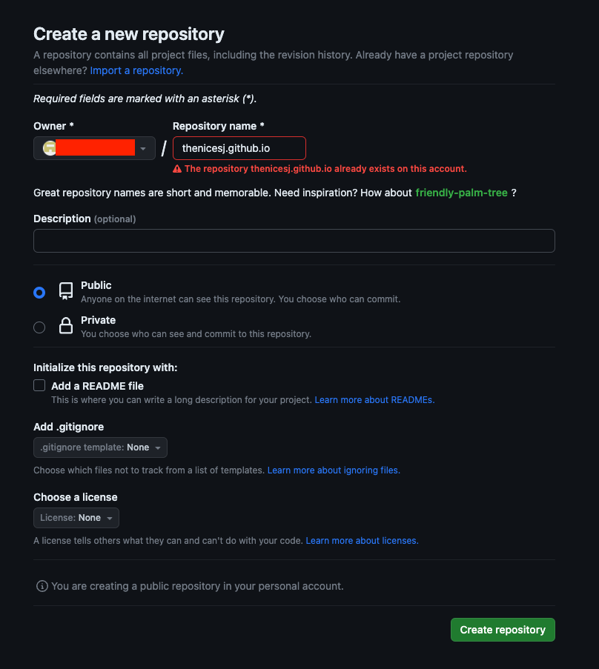Open the .gitignore template dropdown
Image resolution: width=599 pixels, height=669 pixels.
(x=100, y=447)
